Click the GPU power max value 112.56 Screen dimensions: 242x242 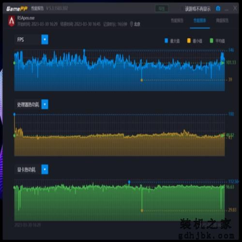233,181
